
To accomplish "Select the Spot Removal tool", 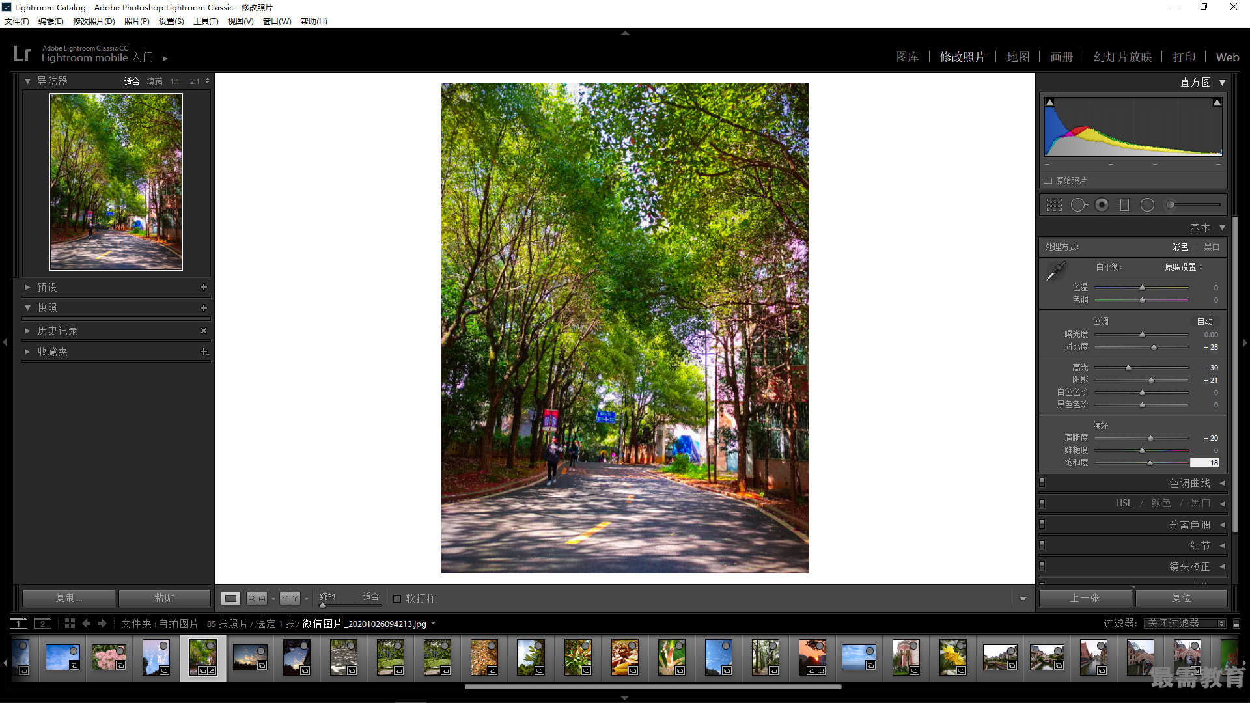I will (x=1079, y=205).
